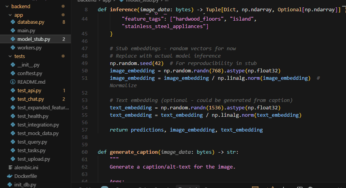Click the Python icon beside database.py
346x188 pixels.
[x=13, y=22]
